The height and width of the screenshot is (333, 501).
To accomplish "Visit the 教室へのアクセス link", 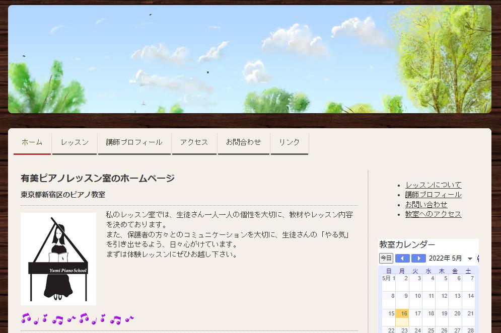I will [x=433, y=214].
